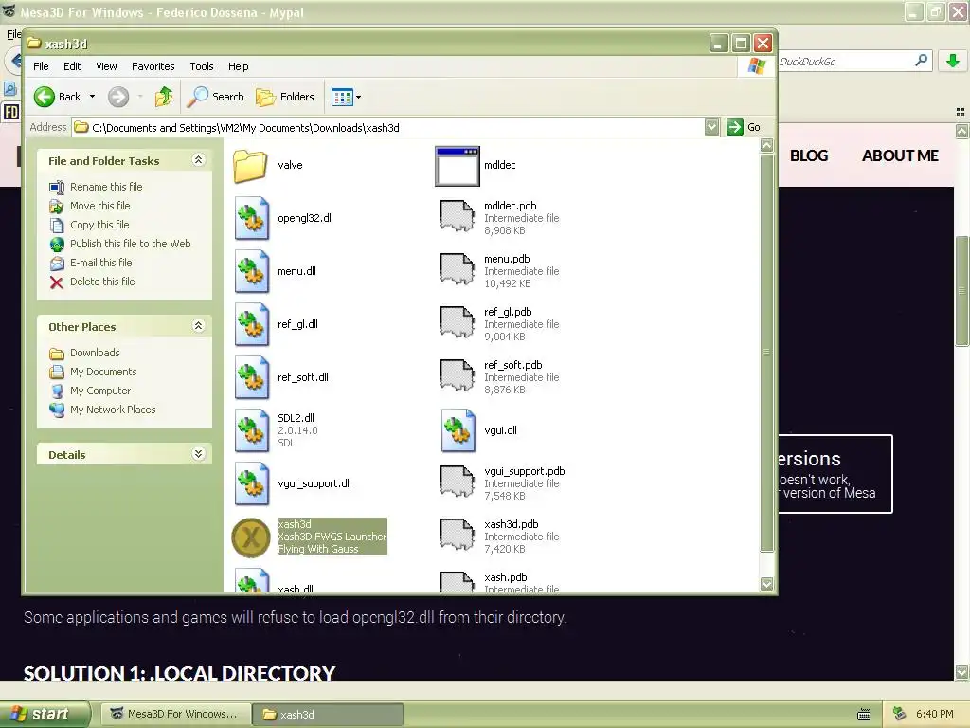Expand the Details panel
The height and width of the screenshot is (728, 970).
tap(199, 454)
